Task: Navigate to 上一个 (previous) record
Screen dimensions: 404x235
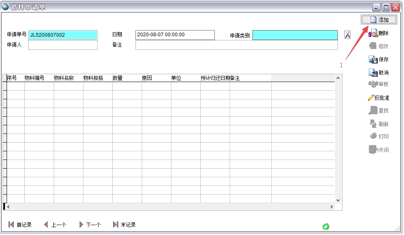Action: point(55,225)
